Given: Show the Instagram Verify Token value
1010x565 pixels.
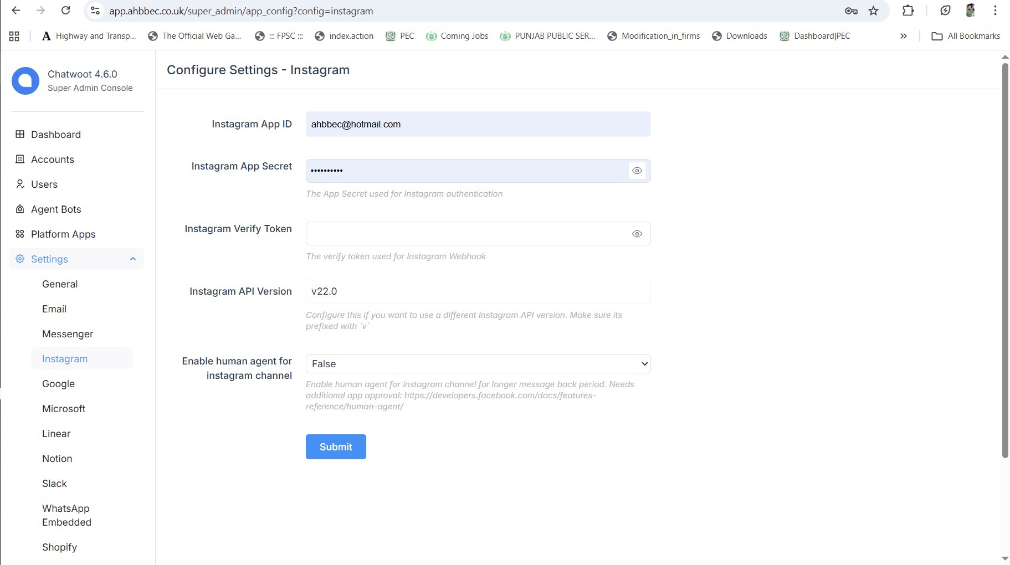Looking at the screenshot, I should (x=637, y=234).
